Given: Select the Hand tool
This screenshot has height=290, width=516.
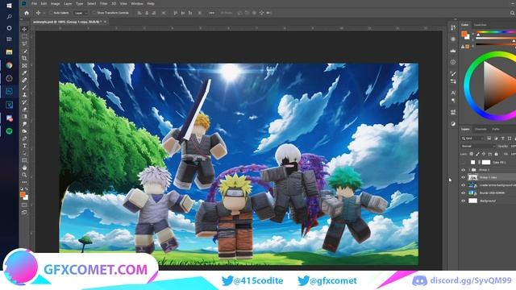Looking at the screenshot, I should (24, 168).
